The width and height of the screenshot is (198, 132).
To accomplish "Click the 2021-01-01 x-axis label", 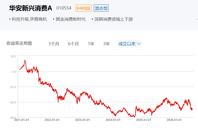I will point(21,120).
